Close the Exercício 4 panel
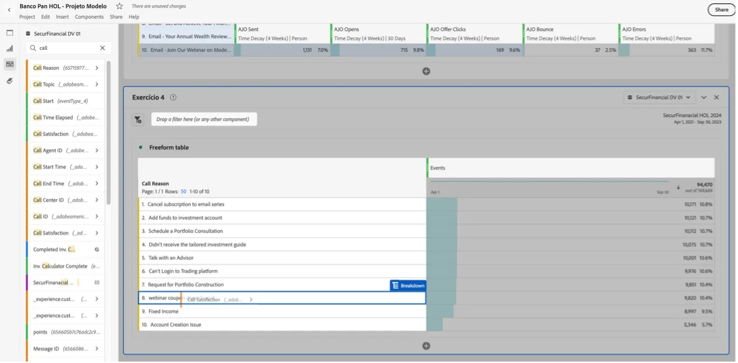The width and height of the screenshot is (738, 363). pos(717,98)
